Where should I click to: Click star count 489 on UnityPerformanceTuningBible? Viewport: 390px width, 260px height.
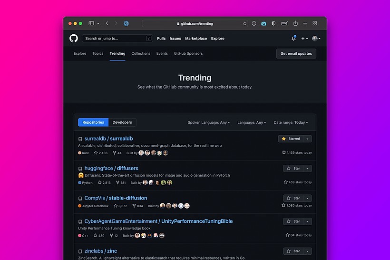point(99,235)
